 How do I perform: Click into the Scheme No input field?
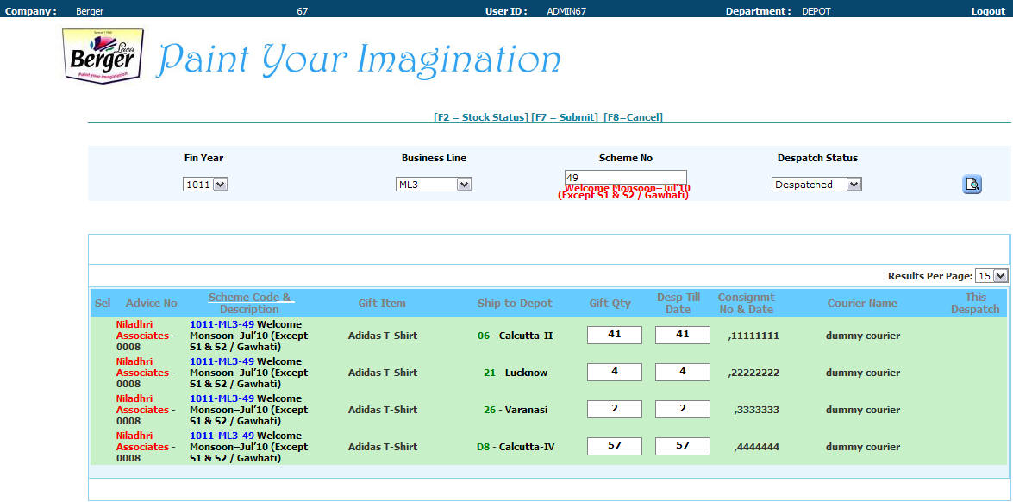coord(625,177)
